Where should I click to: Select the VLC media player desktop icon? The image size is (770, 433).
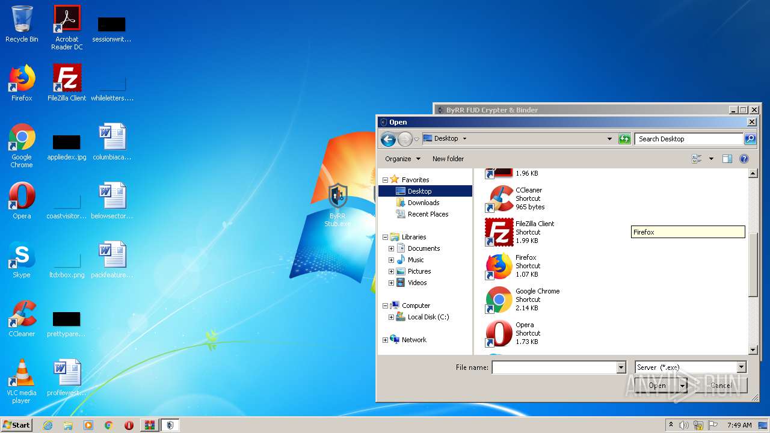click(x=22, y=381)
